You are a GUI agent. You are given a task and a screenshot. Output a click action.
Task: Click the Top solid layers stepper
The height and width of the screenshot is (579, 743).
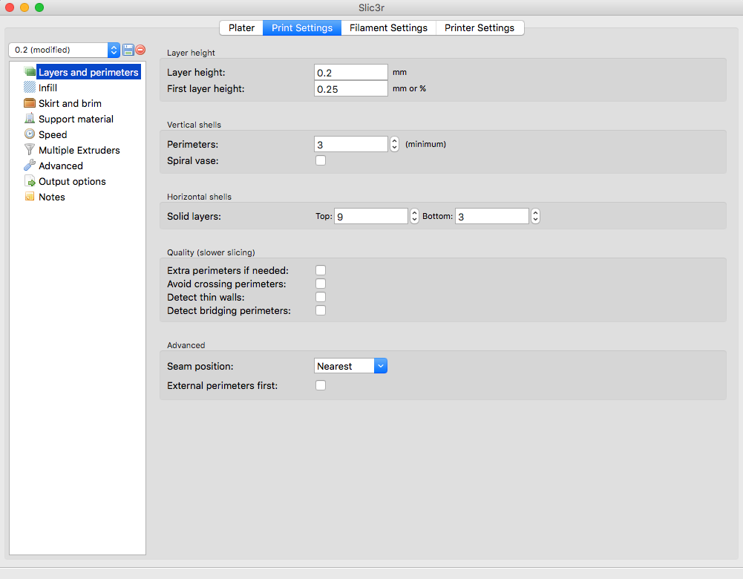tap(414, 216)
